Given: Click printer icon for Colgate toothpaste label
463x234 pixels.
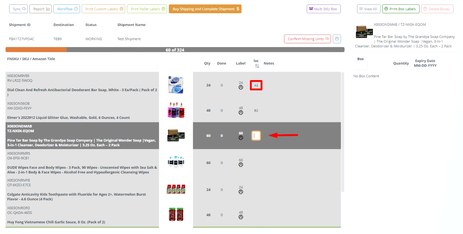Looking at the screenshot, I should [x=241, y=192].
